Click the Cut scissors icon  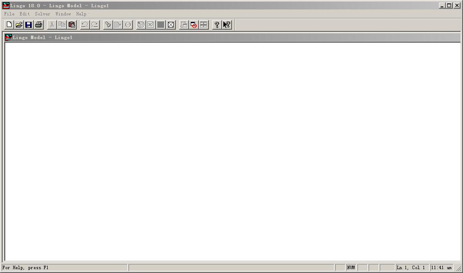[52, 25]
